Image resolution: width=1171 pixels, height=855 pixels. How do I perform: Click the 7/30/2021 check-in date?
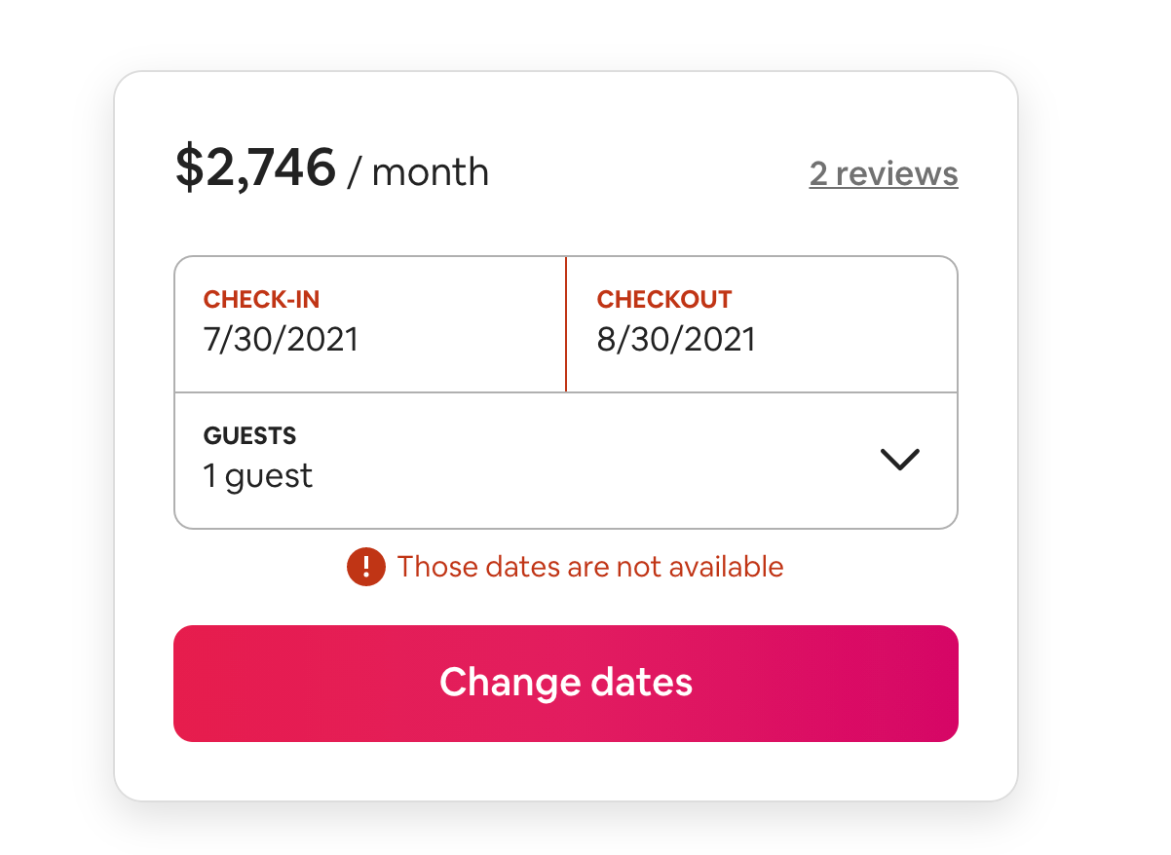tap(282, 339)
